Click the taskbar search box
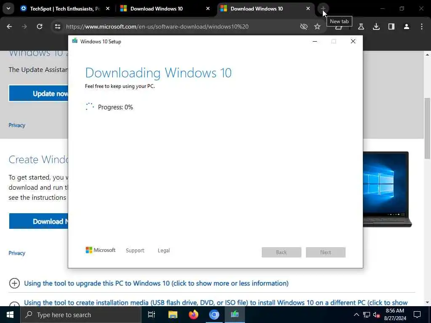The image size is (431, 323). 81,315
